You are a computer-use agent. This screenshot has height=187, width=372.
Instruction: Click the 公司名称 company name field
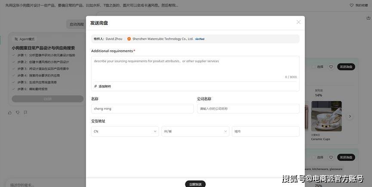[x=248, y=109]
